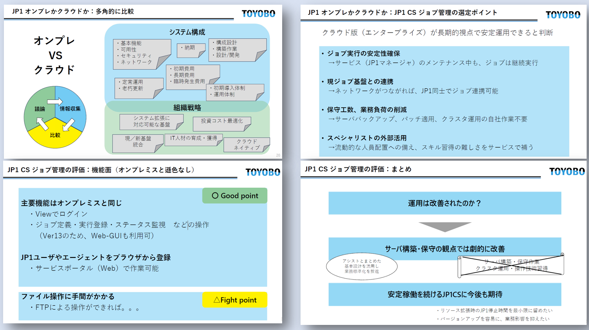Click the オンプレ VS クラウド heading text
This screenshot has width=589, height=330.
[54, 55]
